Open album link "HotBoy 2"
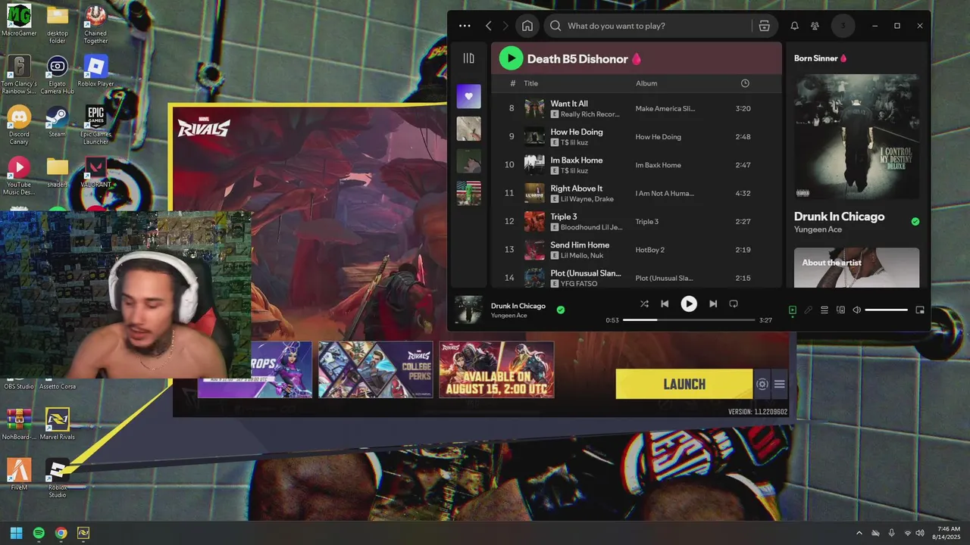The height and width of the screenshot is (545, 970). tap(649, 250)
